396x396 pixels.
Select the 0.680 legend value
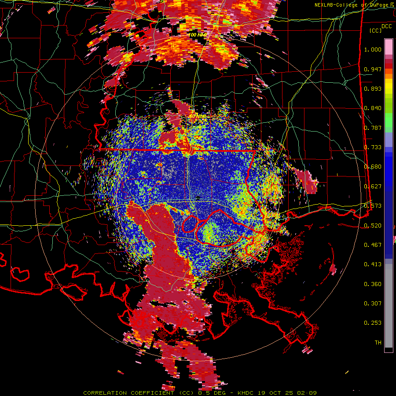(373, 167)
